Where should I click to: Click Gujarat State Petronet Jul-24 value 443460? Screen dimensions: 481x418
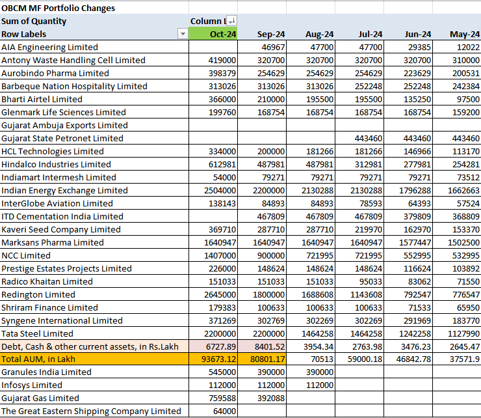click(x=369, y=138)
